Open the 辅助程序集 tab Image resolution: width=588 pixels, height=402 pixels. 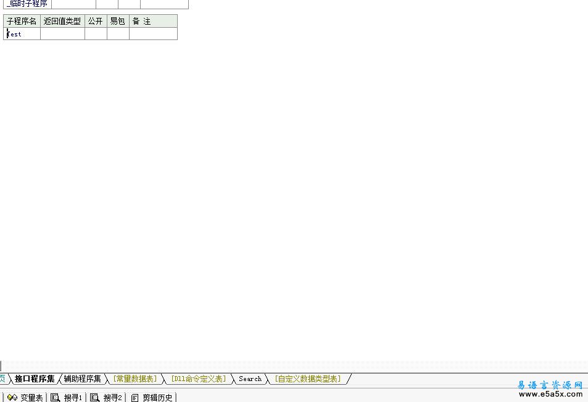pos(83,379)
